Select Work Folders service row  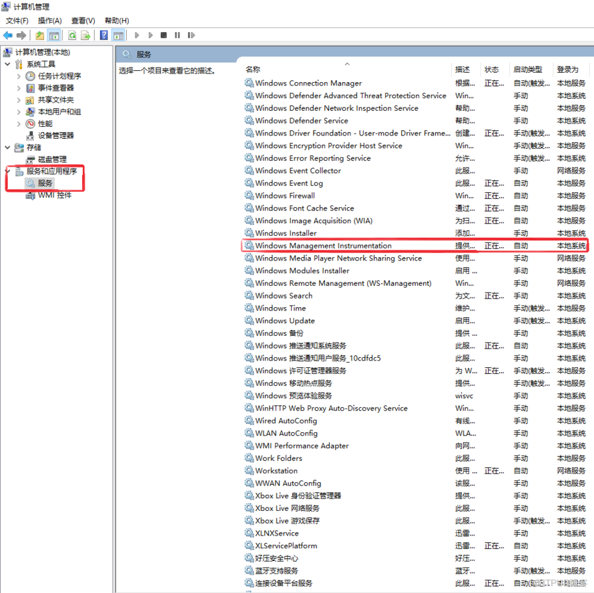point(415,458)
